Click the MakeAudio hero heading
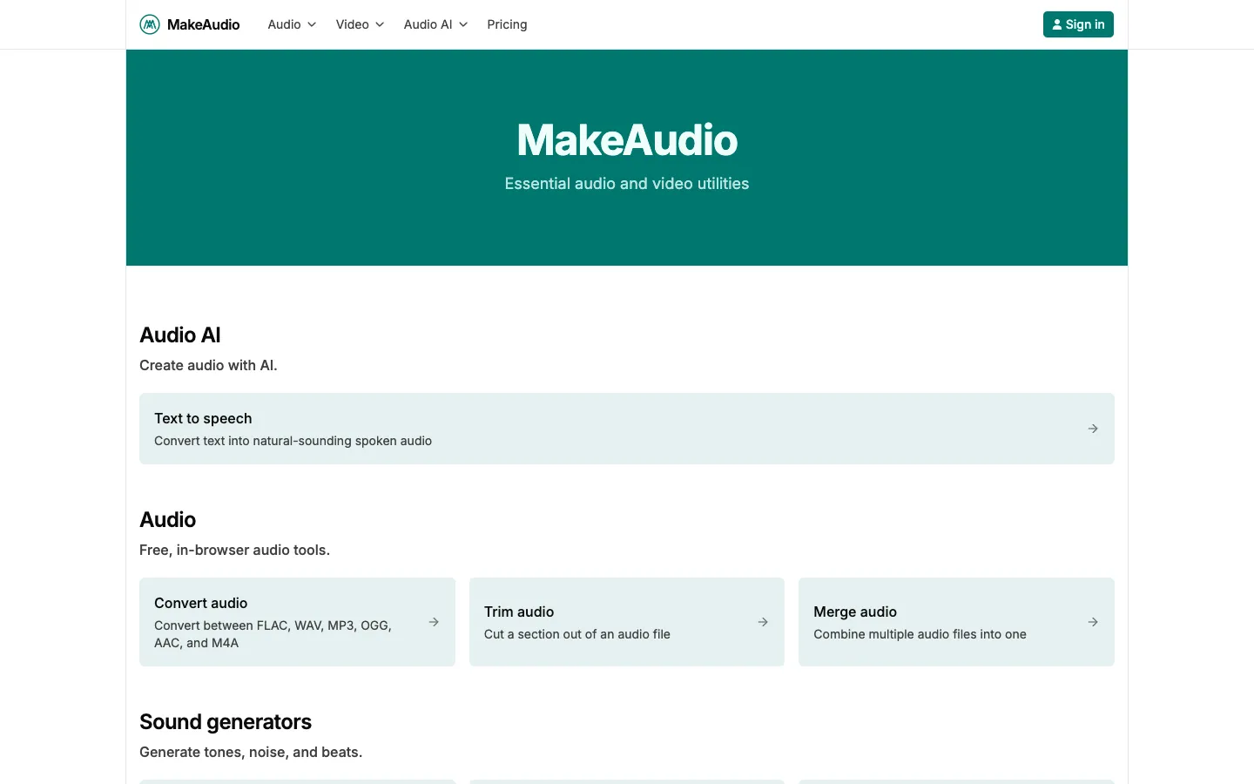The width and height of the screenshot is (1254, 784). (x=627, y=140)
